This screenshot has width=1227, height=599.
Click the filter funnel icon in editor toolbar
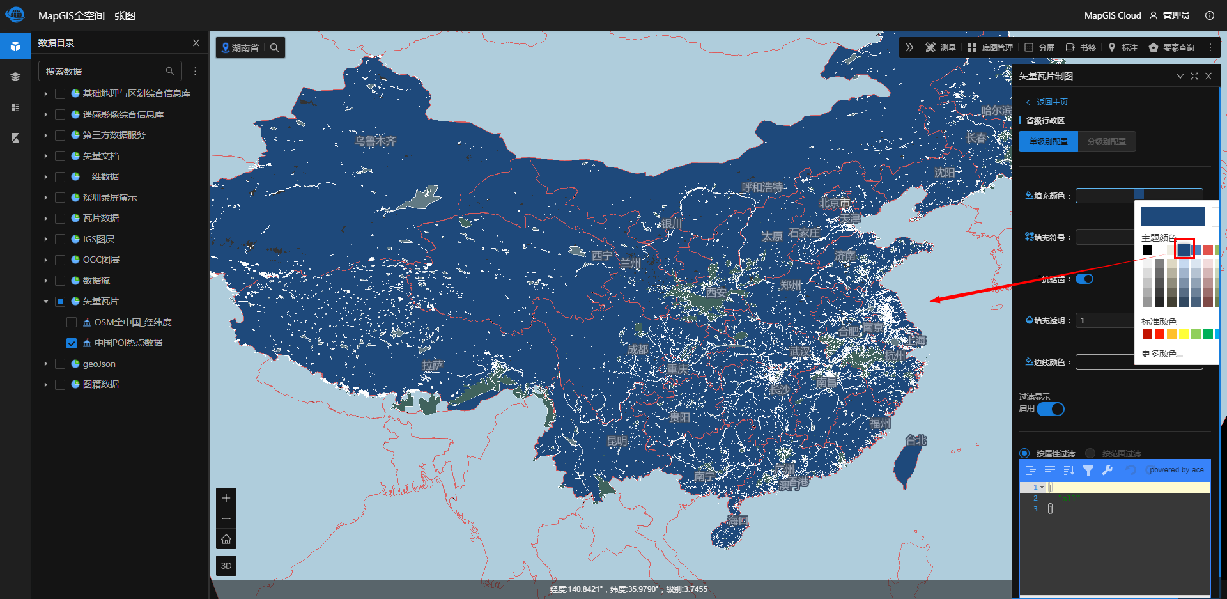point(1088,471)
